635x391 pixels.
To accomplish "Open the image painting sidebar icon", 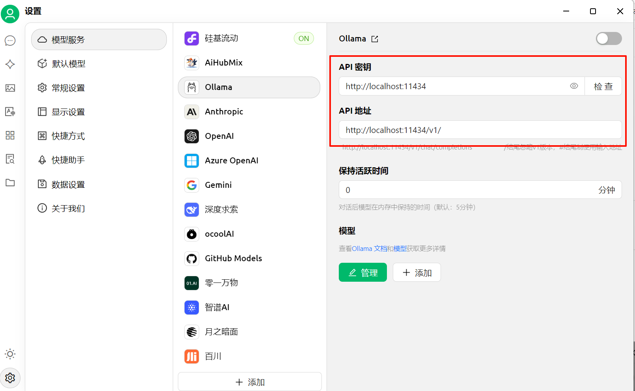I will click(x=10, y=88).
